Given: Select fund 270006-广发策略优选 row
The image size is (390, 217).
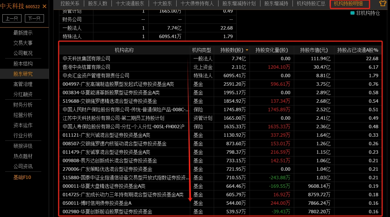Looking at the screenshot, I should 220,169.
